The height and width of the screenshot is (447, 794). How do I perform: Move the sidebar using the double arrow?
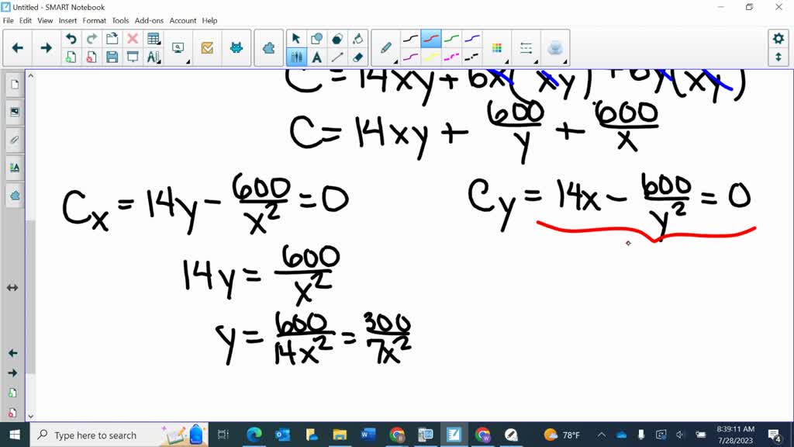tap(12, 288)
